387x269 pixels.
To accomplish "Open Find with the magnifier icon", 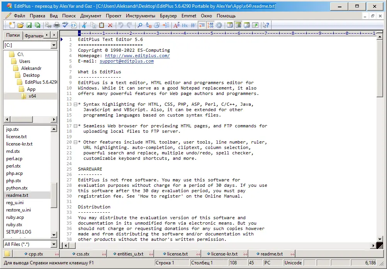I will tap(140, 25).
